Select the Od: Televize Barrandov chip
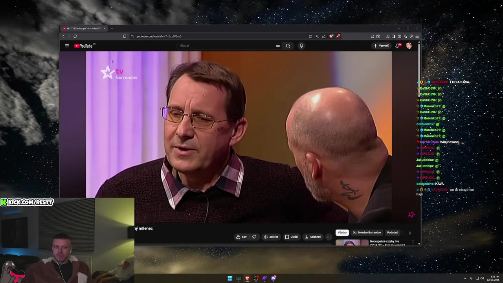Viewport: 503px width, 283px height. click(367, 233)
